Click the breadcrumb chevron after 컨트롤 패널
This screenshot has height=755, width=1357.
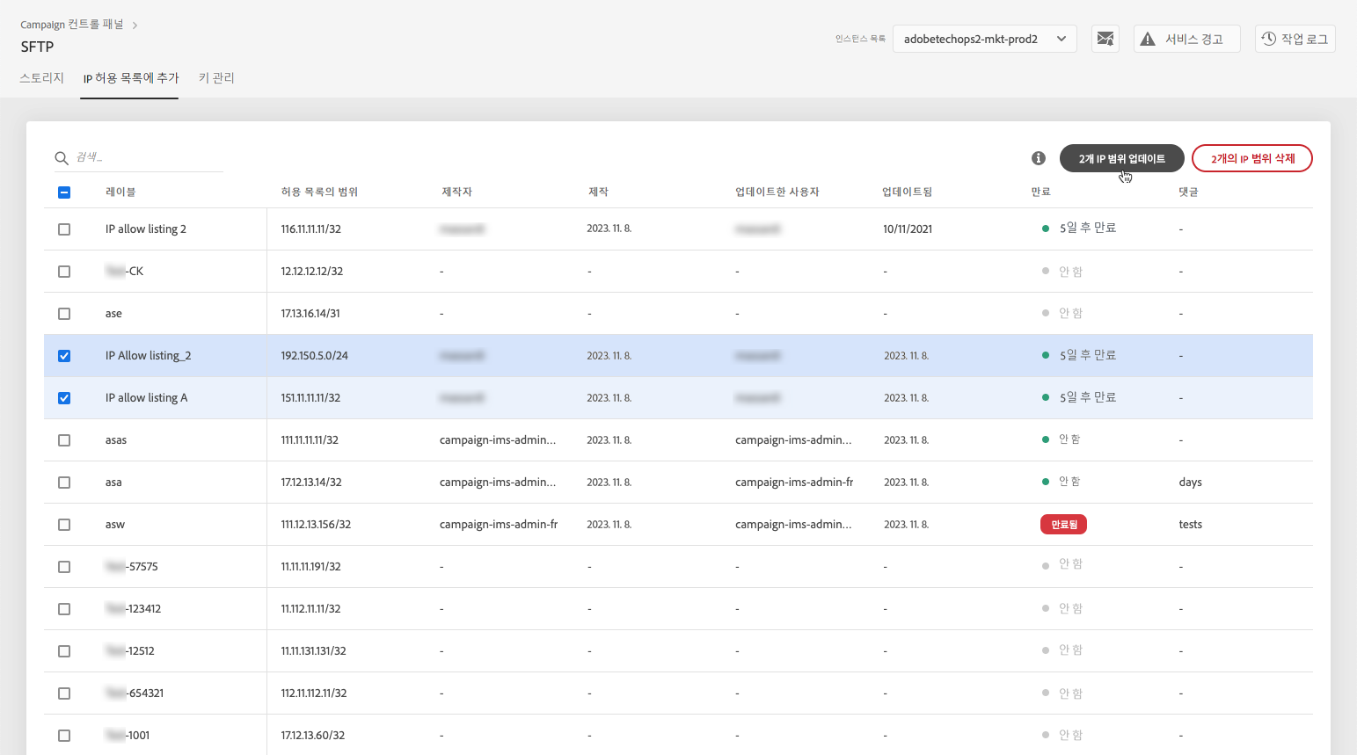point(135,25)
